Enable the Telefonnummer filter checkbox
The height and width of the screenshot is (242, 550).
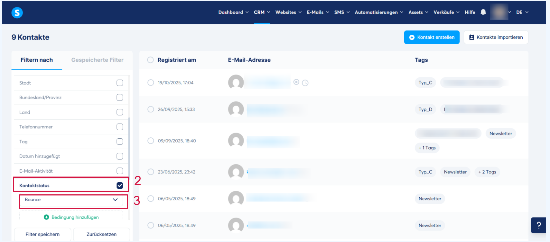click(120, 127)
